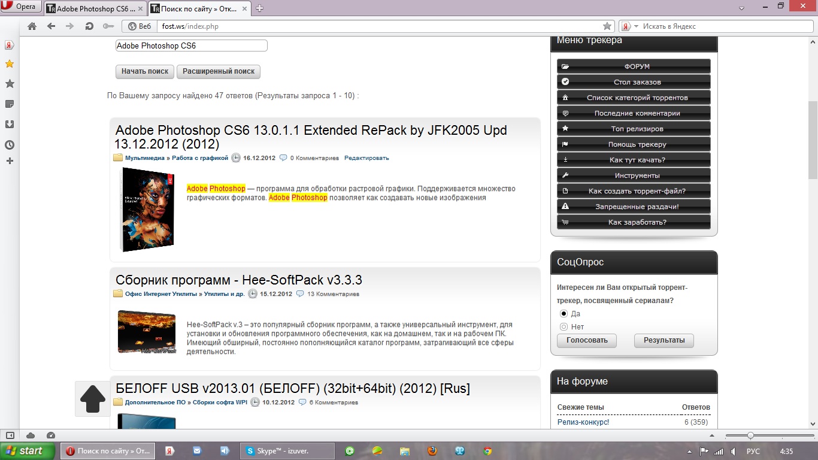Open the Помощь трекеру menu item
Viewport: 818px width, 460px height.
pos(634,144)
